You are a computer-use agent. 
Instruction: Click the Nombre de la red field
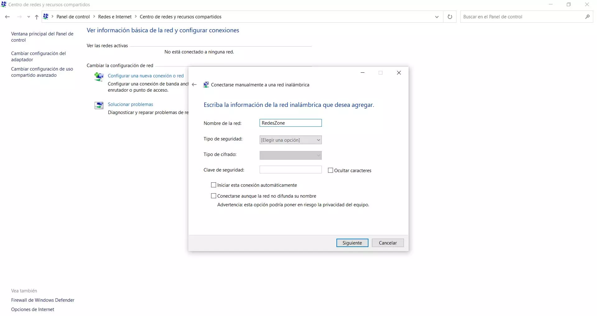point(290,123)
